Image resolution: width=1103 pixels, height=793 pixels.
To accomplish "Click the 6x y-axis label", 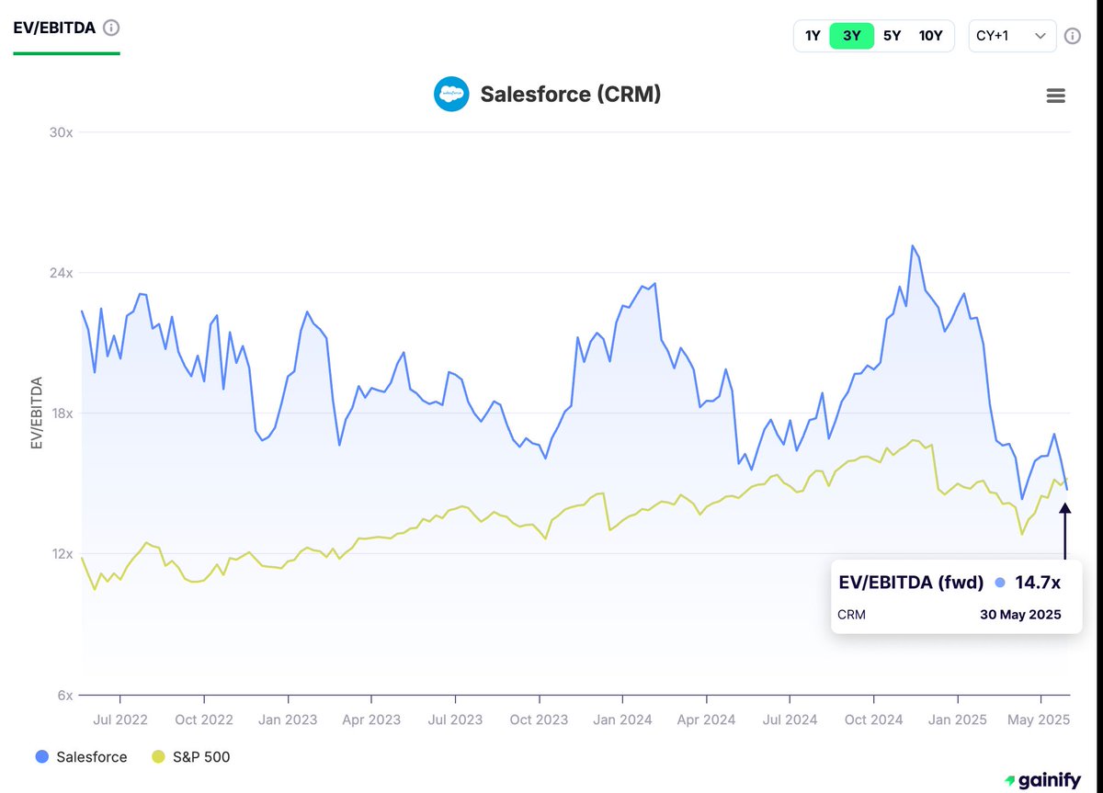I will 64,696.
